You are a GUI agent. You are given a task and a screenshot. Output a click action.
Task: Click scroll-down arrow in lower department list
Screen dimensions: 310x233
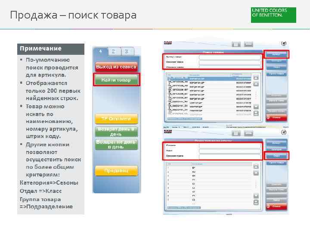tap(256, 196)
